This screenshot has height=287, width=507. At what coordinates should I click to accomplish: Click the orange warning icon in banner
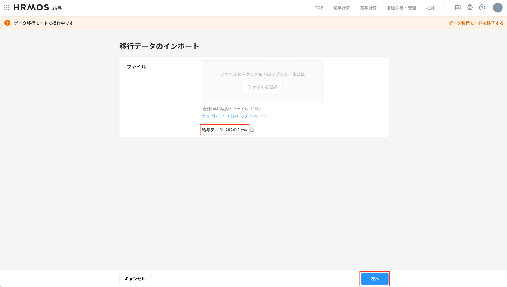[7, 23]
